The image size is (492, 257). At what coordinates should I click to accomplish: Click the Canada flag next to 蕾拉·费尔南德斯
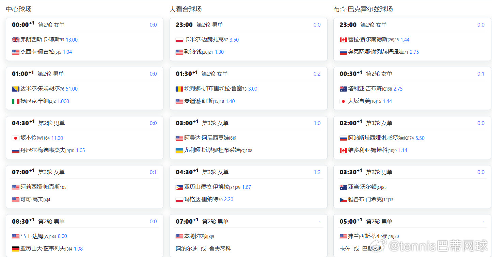(343, 39)
